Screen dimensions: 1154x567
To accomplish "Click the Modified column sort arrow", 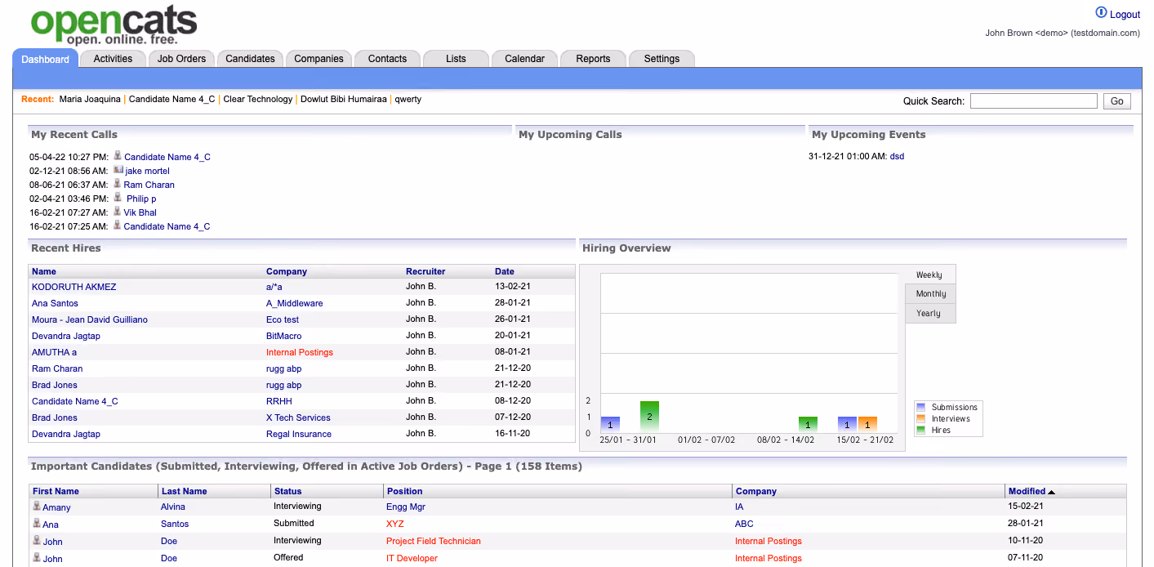I will click(x=1052, y=492).
